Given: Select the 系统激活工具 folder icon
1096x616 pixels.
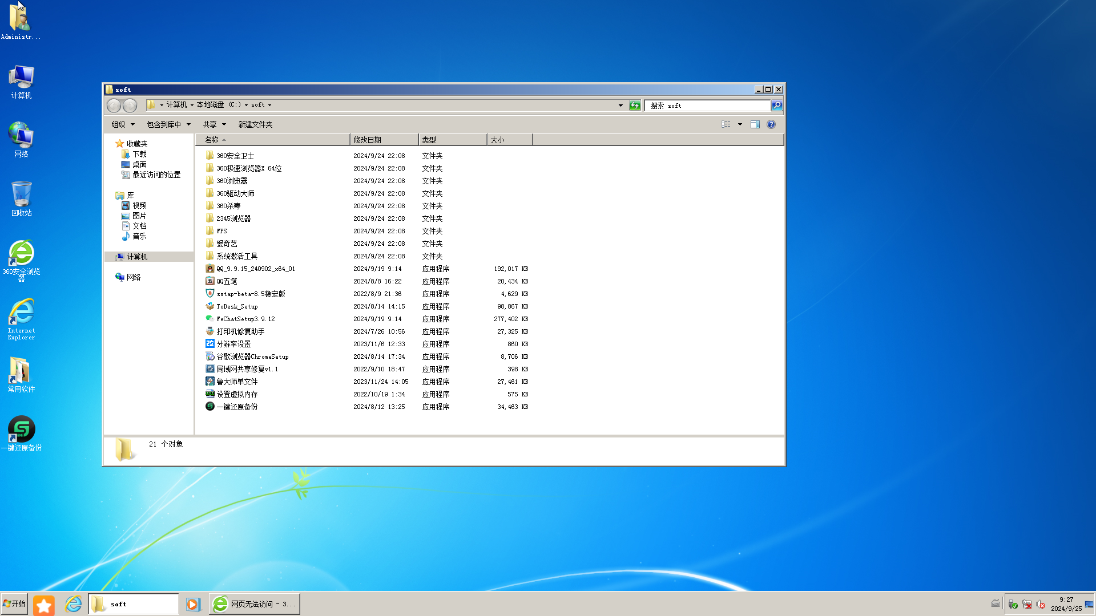Looking at the screenshot, I should (210, 256).
